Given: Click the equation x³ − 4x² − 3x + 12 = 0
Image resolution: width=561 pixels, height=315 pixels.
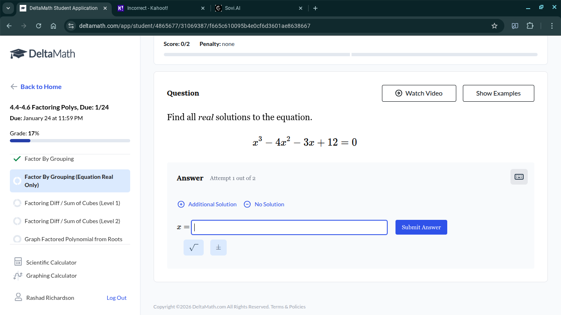Looking at the screenshot, I should pyautogui.click(x=305, y=142).
